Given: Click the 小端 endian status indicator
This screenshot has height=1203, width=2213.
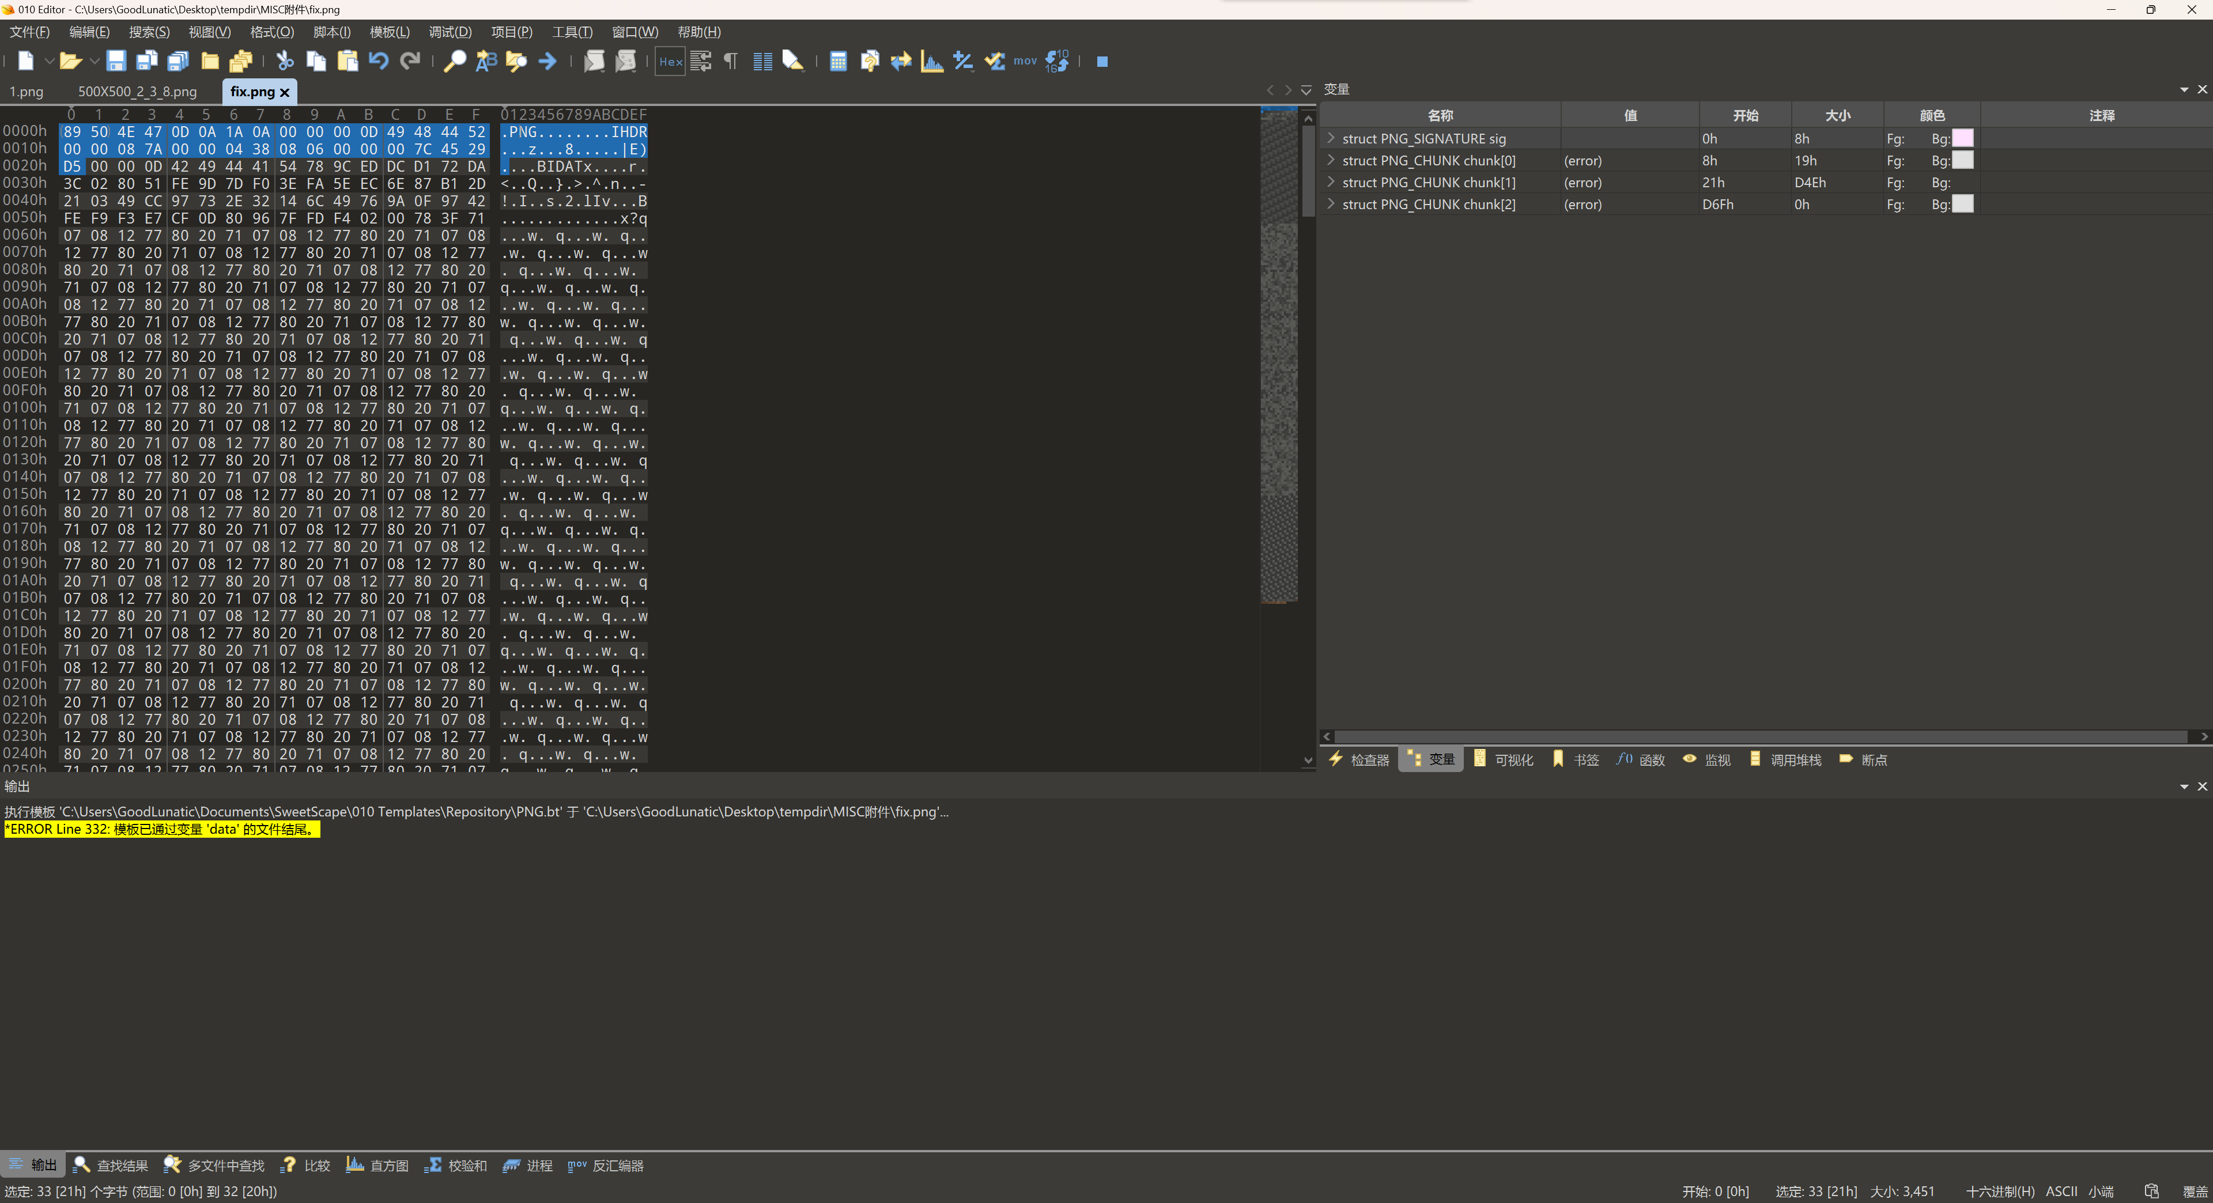Looking at the screenshot, I should 2101,1192.
